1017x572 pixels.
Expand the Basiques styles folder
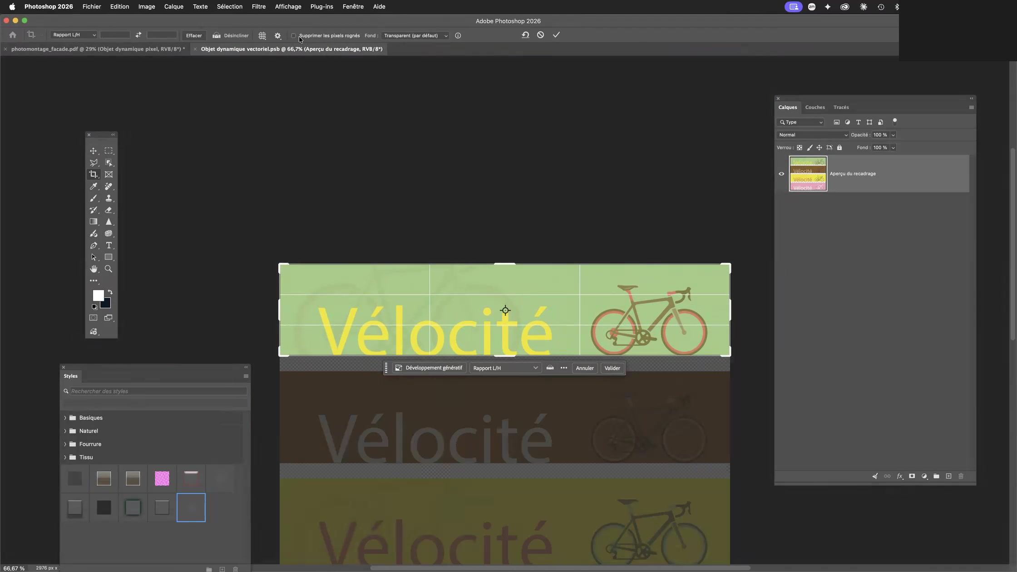point(65,418)
